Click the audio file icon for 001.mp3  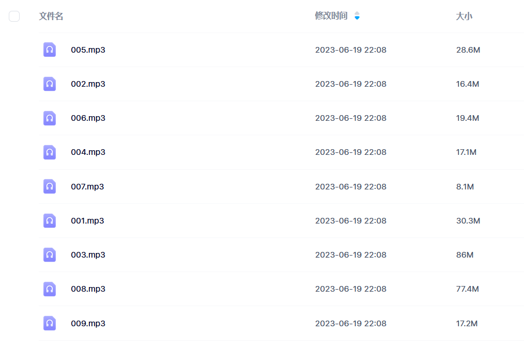[x=50, y=220]
